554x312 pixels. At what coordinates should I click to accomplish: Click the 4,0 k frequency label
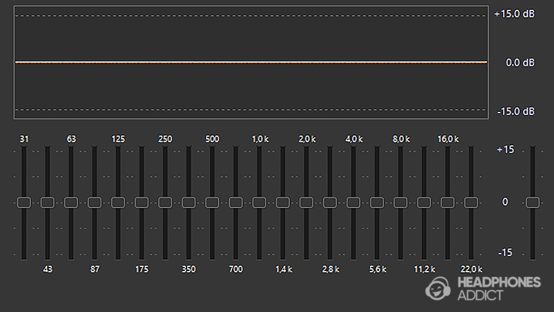point(354,140)
